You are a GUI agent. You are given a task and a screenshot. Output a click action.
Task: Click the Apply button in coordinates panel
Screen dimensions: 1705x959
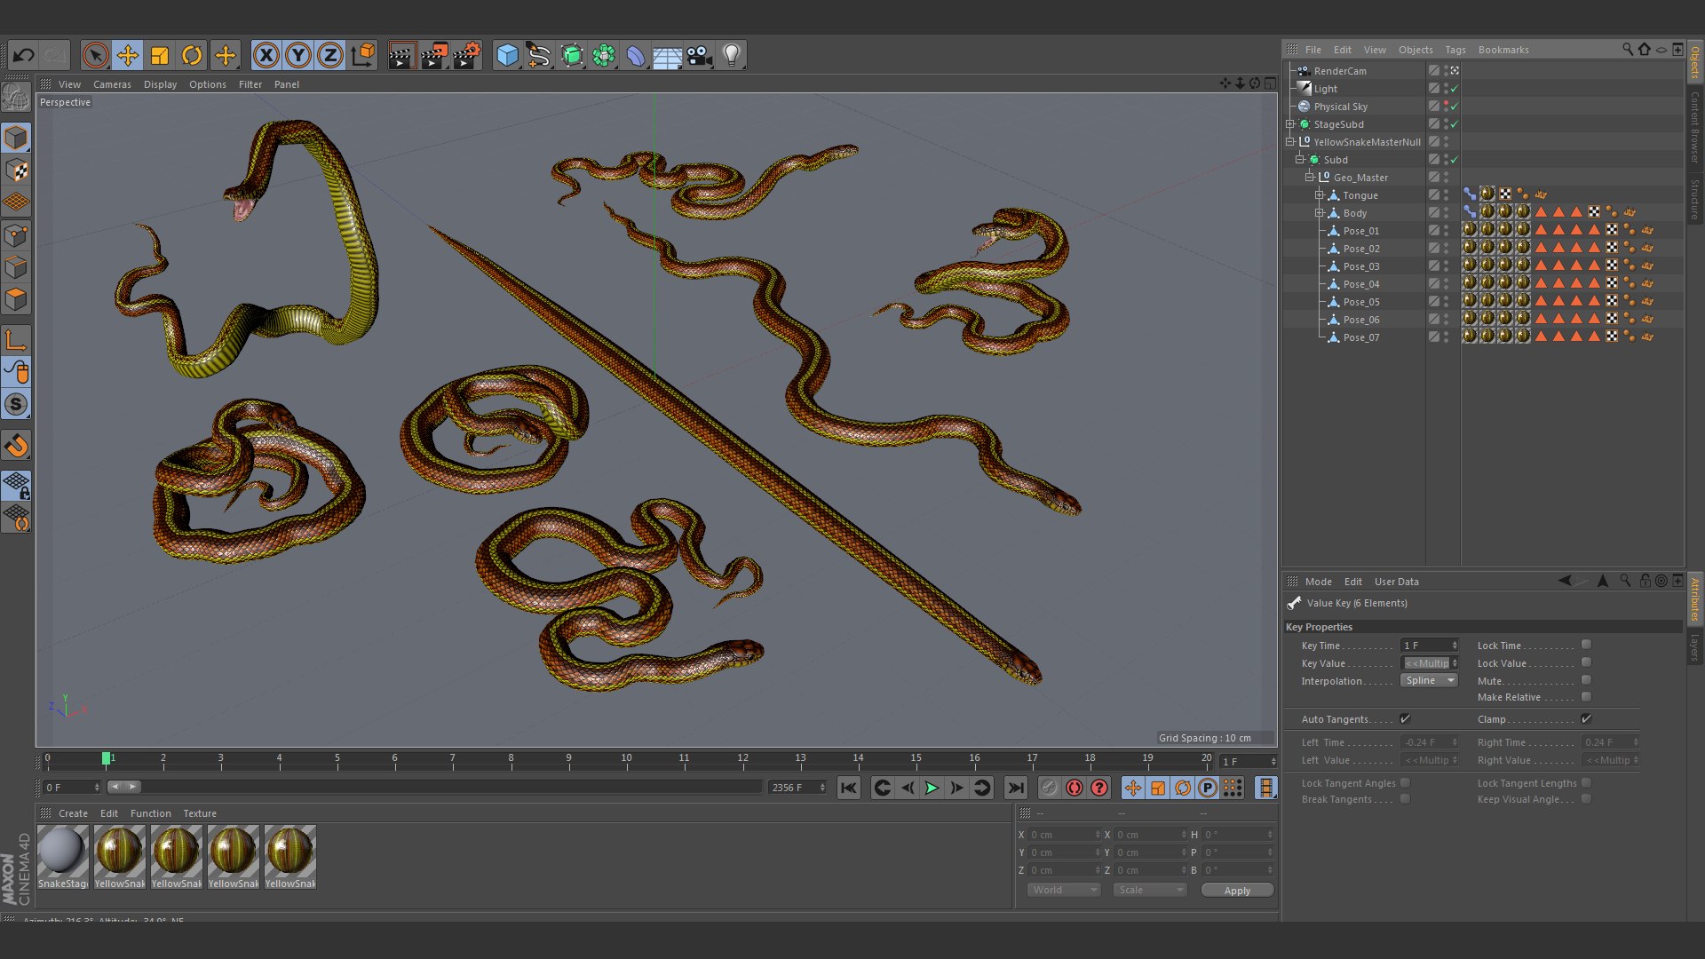coord(1237,890)
